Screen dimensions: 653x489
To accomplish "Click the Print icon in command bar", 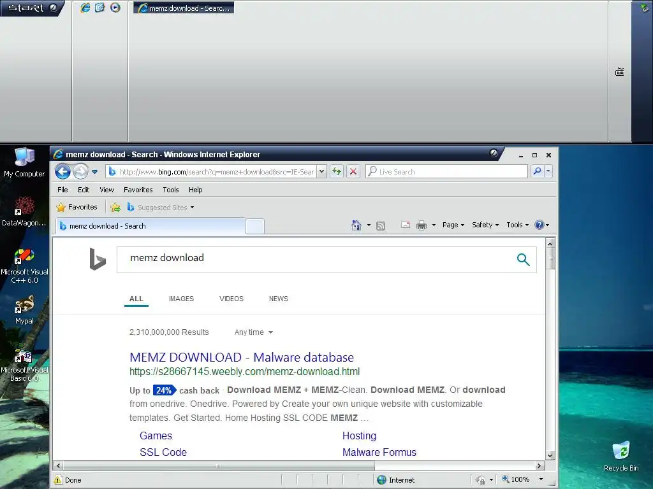I will coord(422,225).
